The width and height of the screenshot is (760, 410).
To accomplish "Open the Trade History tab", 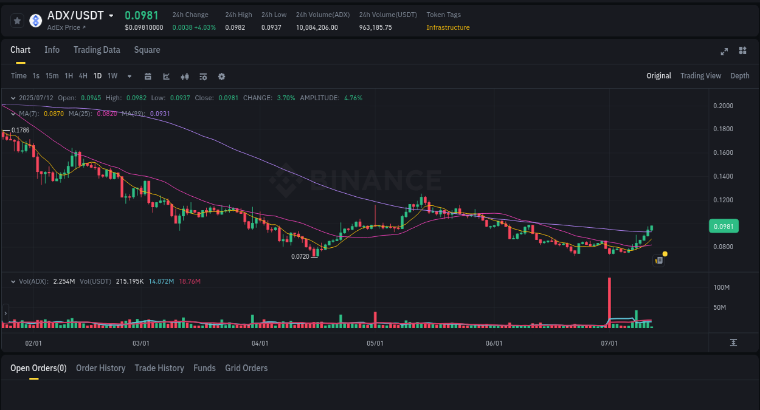I will click(x=159, y=368).
